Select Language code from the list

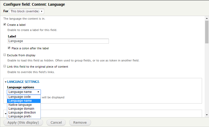20,97
